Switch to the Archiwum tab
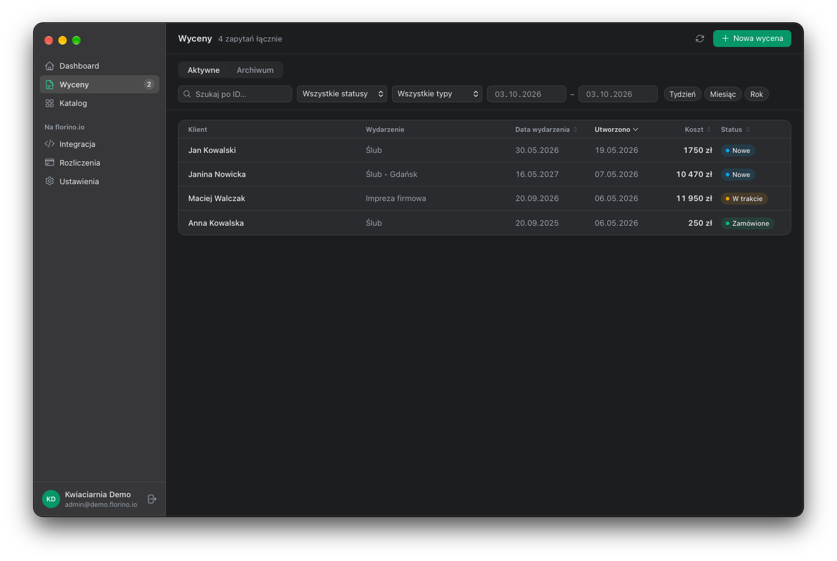The height and width of the screenshot is (561, 837). pyautogui.click(x=255, y=70)
